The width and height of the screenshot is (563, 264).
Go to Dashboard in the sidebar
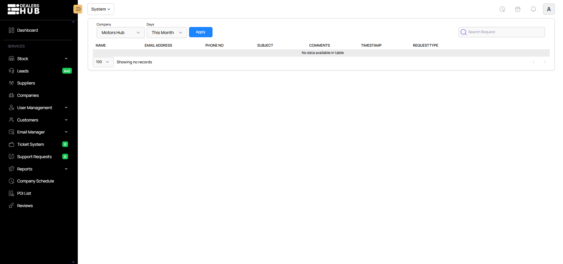coord(27,30)
